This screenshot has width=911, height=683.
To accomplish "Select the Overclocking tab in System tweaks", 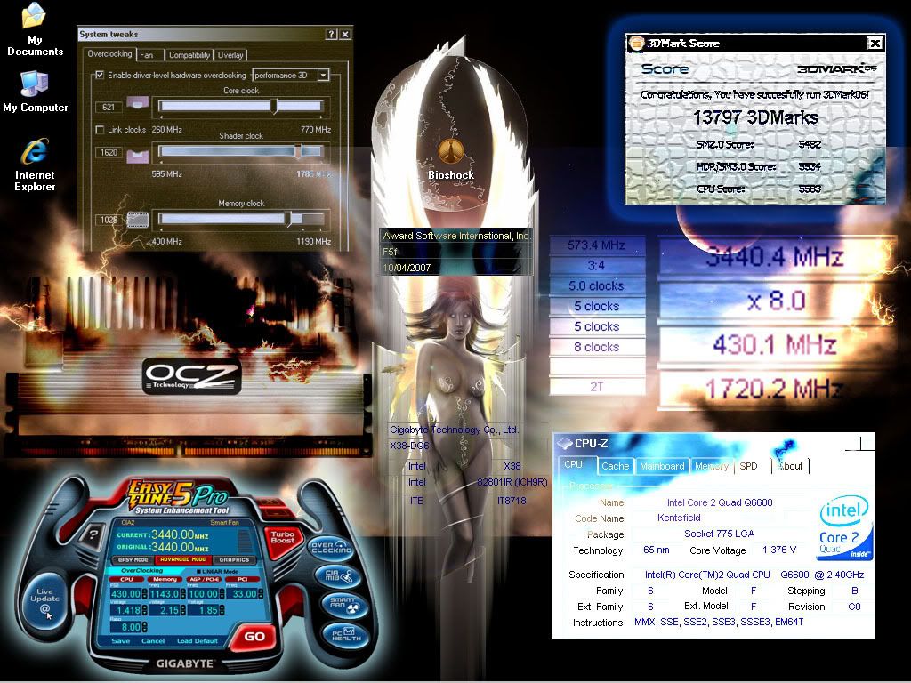I will tap(109, 54).
